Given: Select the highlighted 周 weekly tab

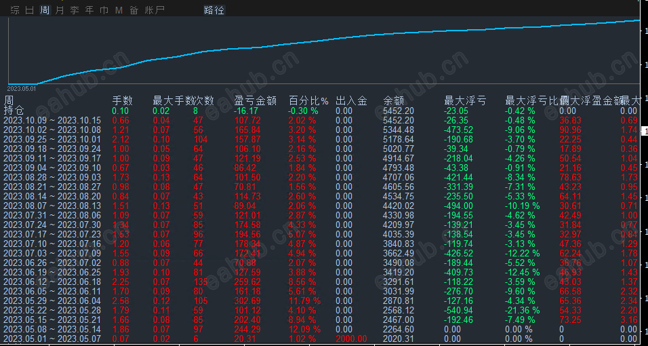Looking at the screenshot, I should click(x=45, y=10).
